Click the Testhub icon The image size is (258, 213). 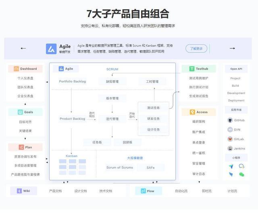pos(192,69)
